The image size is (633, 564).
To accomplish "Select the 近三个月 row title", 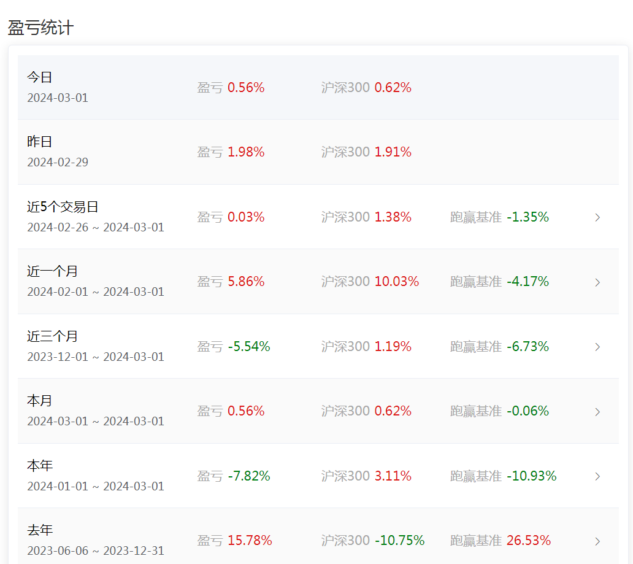I will [52, 336].
